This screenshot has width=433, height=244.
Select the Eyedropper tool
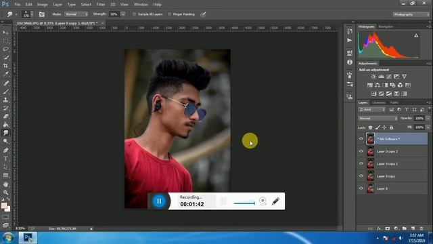tap(5, 74)
